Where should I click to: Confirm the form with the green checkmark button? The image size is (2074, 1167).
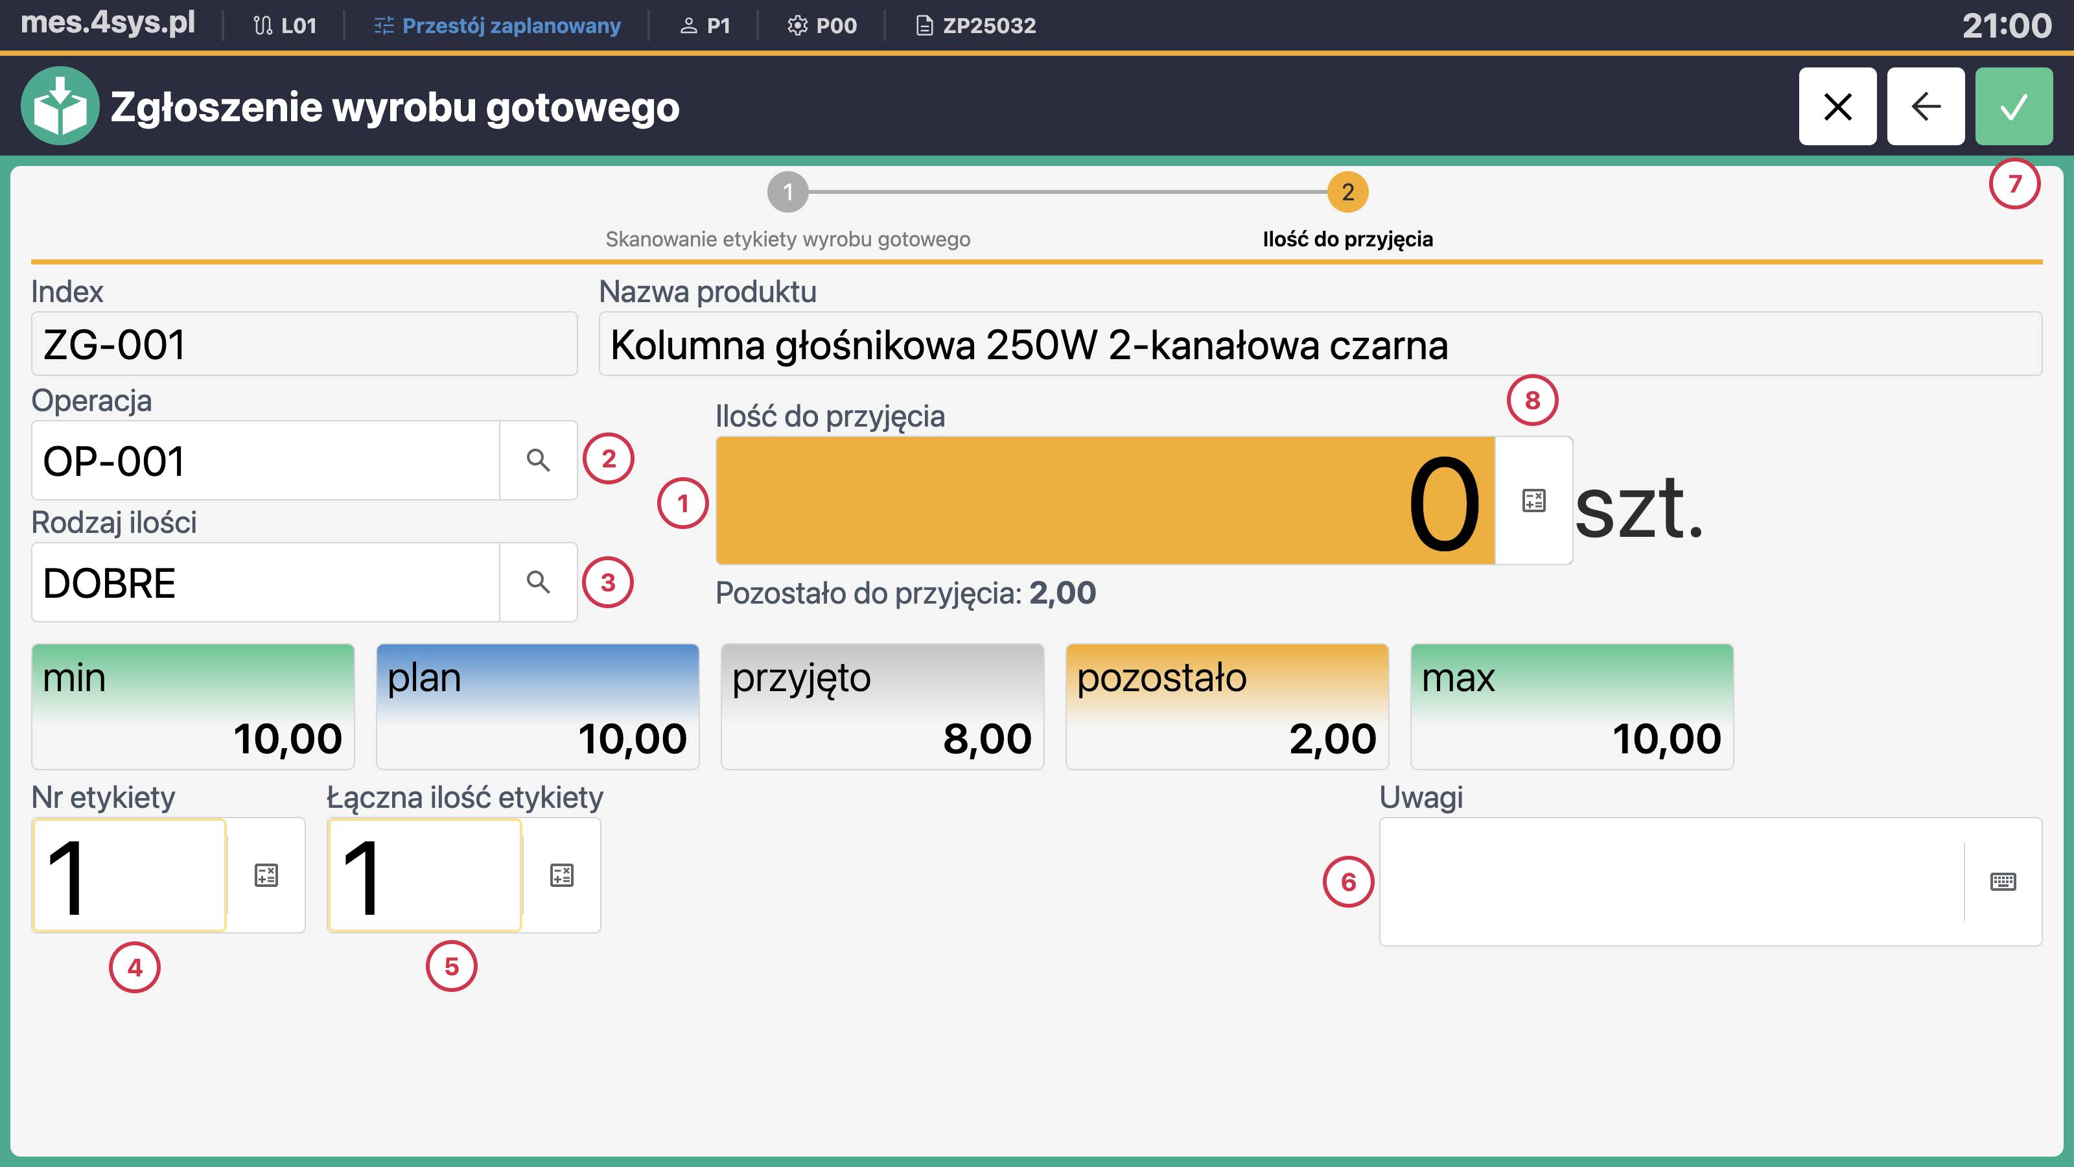pos(2014,104)
